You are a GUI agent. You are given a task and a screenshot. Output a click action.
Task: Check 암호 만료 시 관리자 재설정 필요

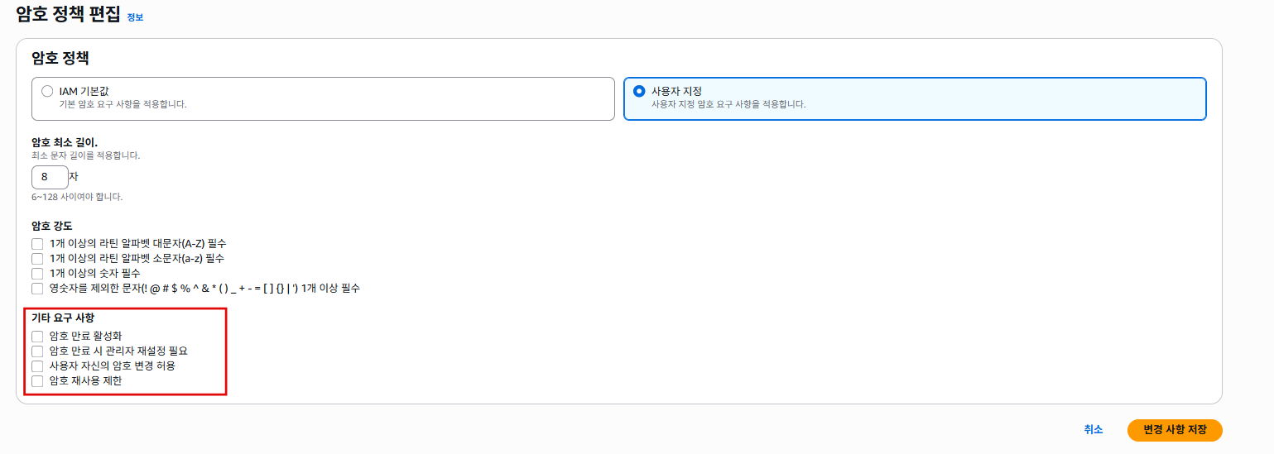[x=37, y=351]
